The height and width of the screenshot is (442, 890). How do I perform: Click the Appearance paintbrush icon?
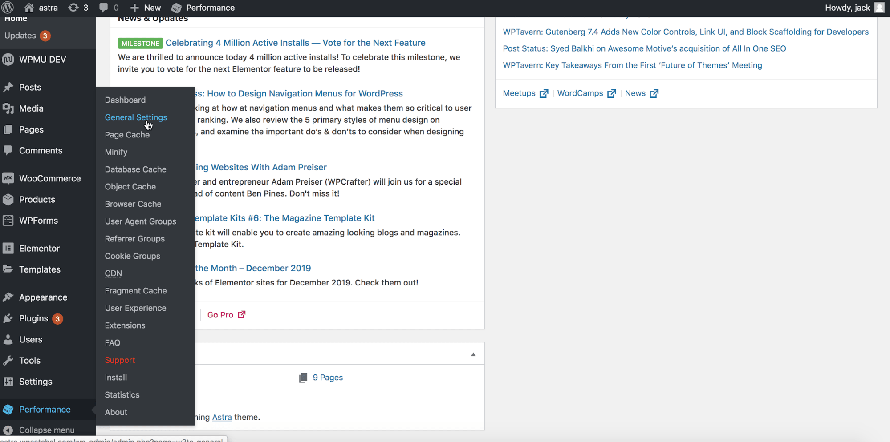click(x=8, y=297)
